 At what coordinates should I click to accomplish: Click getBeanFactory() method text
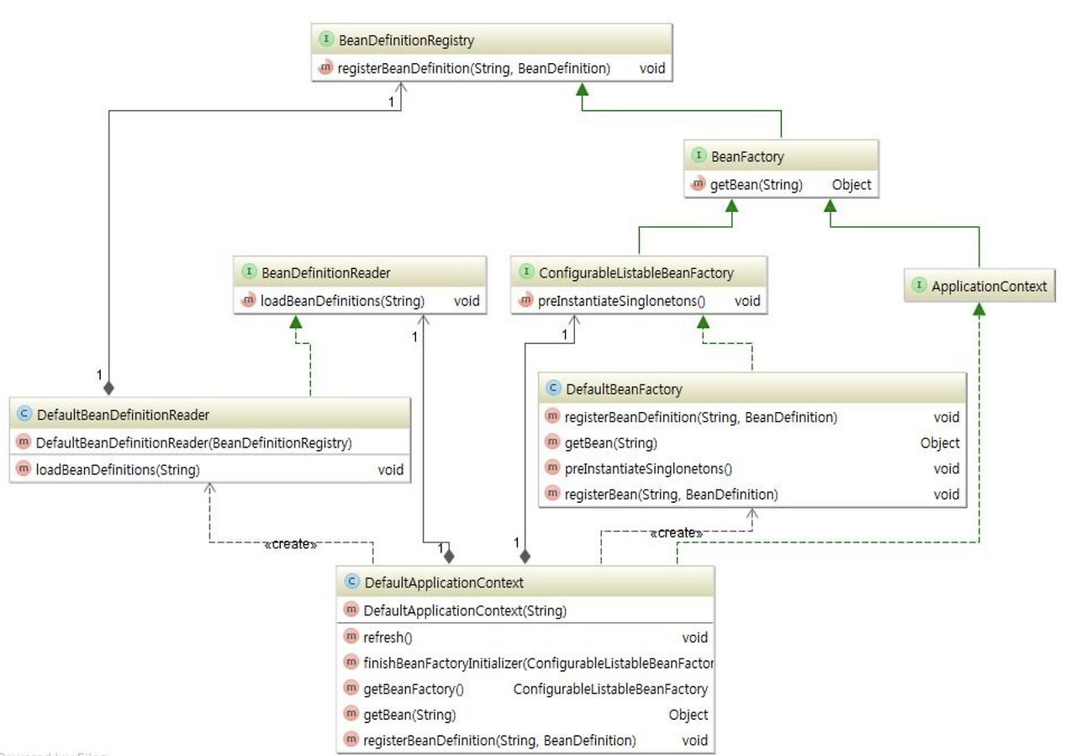pyautogui.click(x=414, y=690)
